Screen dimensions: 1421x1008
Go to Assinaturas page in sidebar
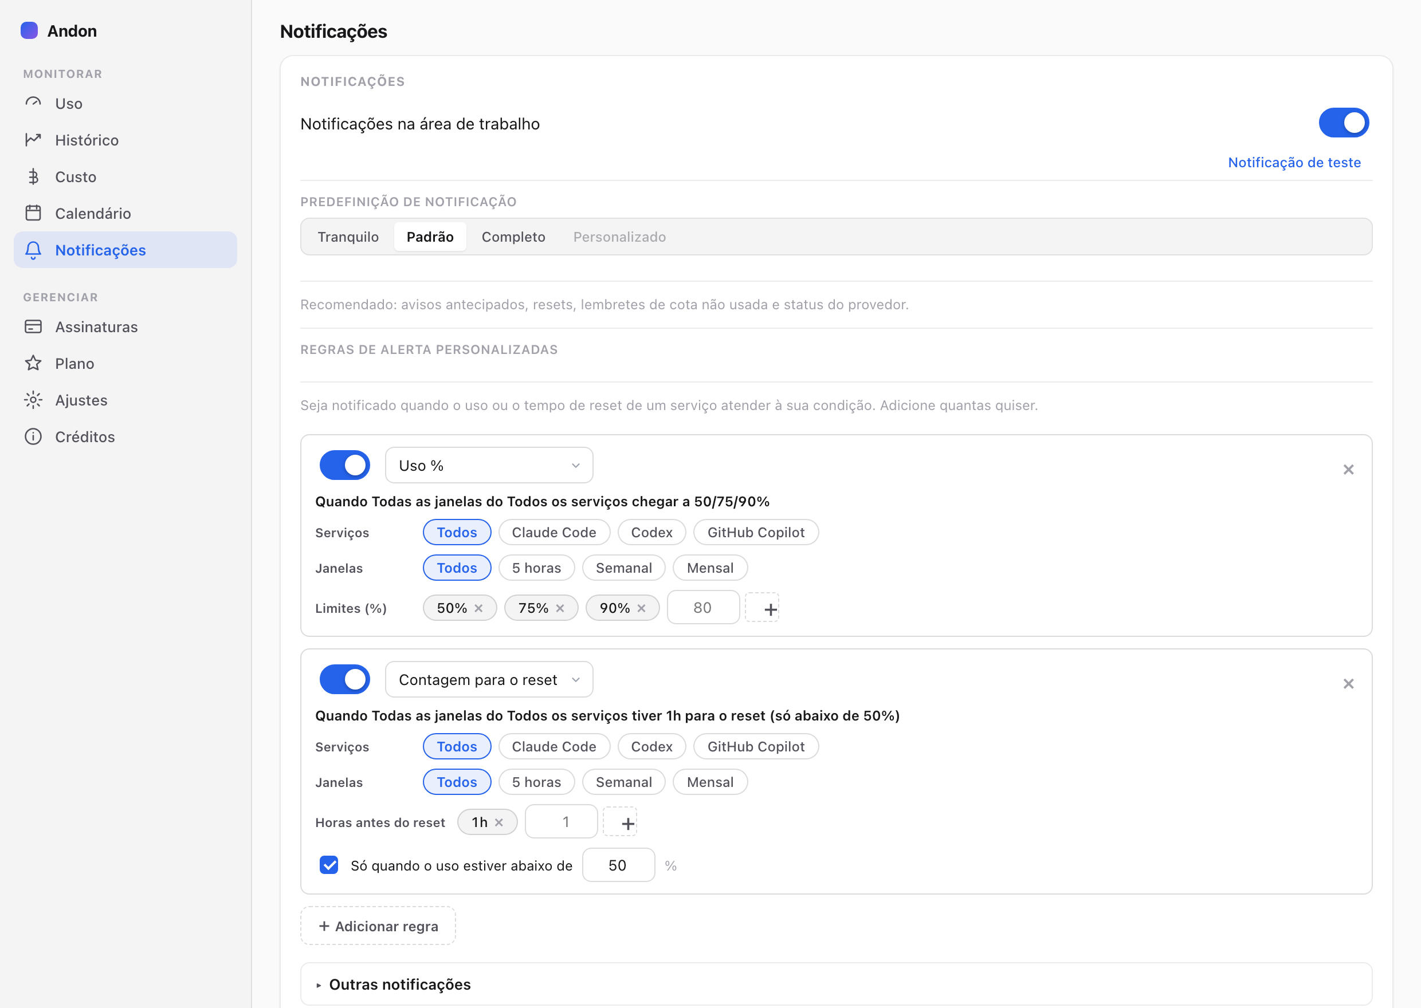[125, 326]
